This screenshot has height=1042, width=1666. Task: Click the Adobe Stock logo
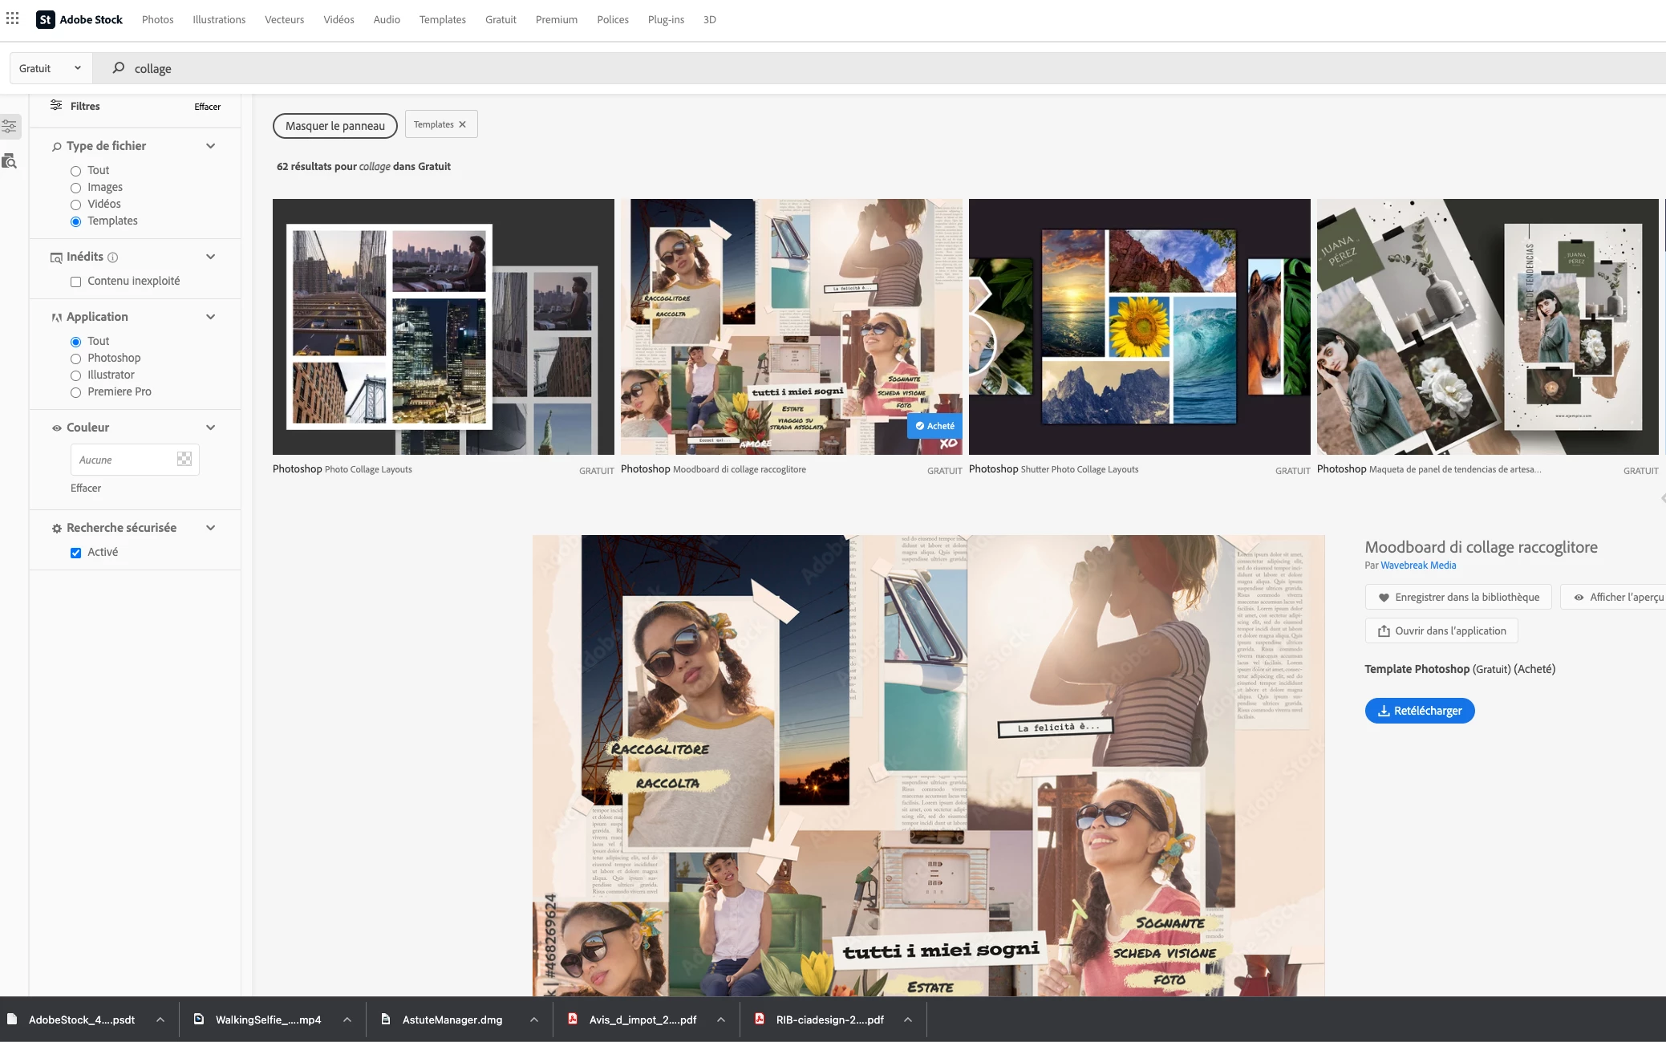click(x=79, y=19)
